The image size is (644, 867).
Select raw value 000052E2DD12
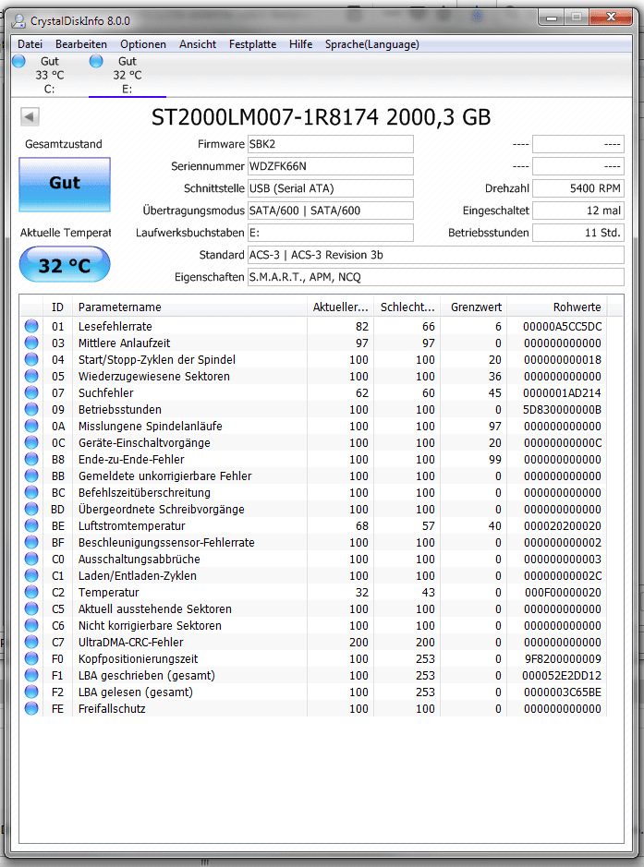[562, 675]
